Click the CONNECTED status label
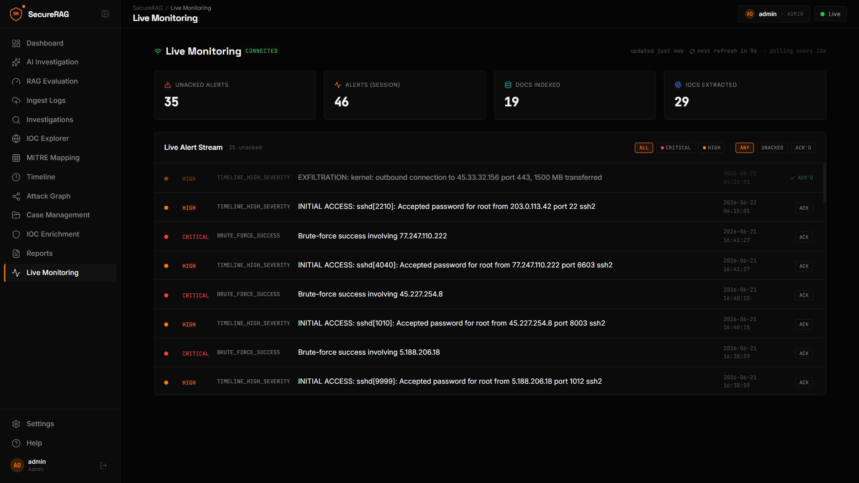Image resolution: width=859 pixels, height=483 pixels. (262, 51)
